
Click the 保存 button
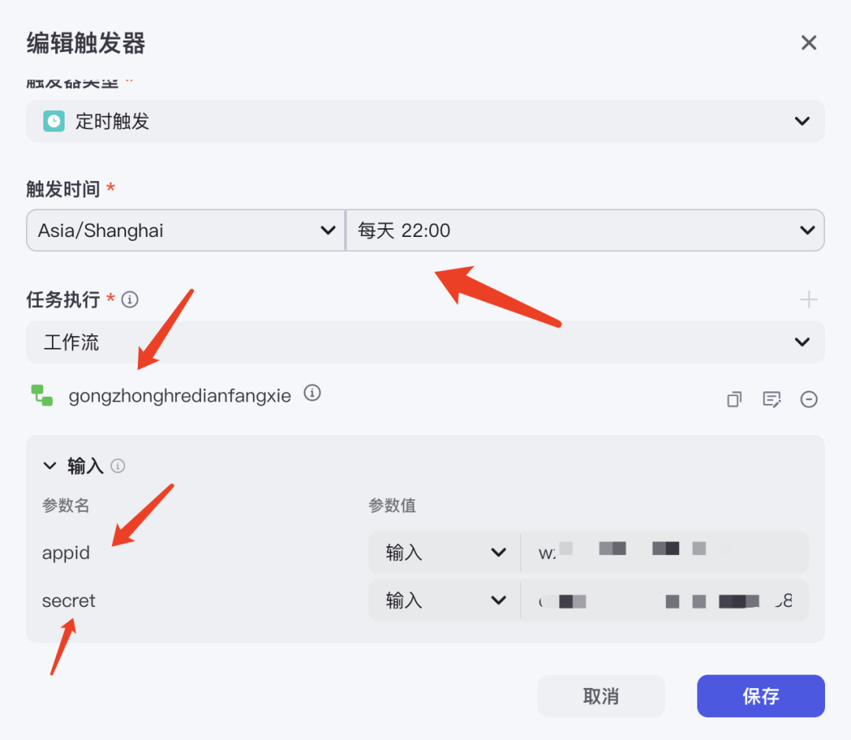point(761,696)
